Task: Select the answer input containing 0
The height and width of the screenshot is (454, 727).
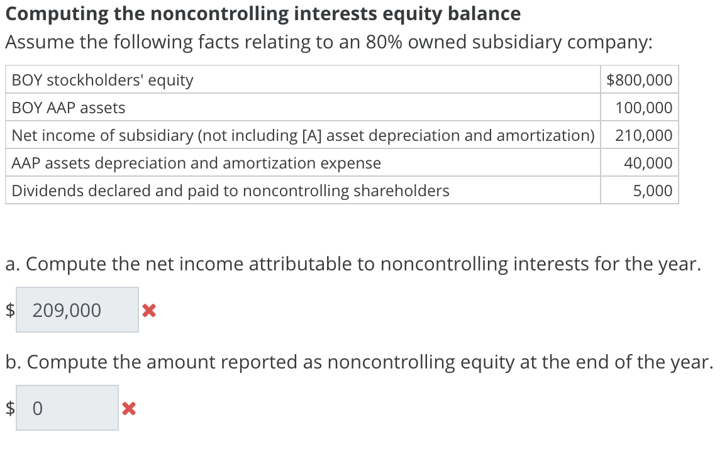Action: click(x=67, y=407)
